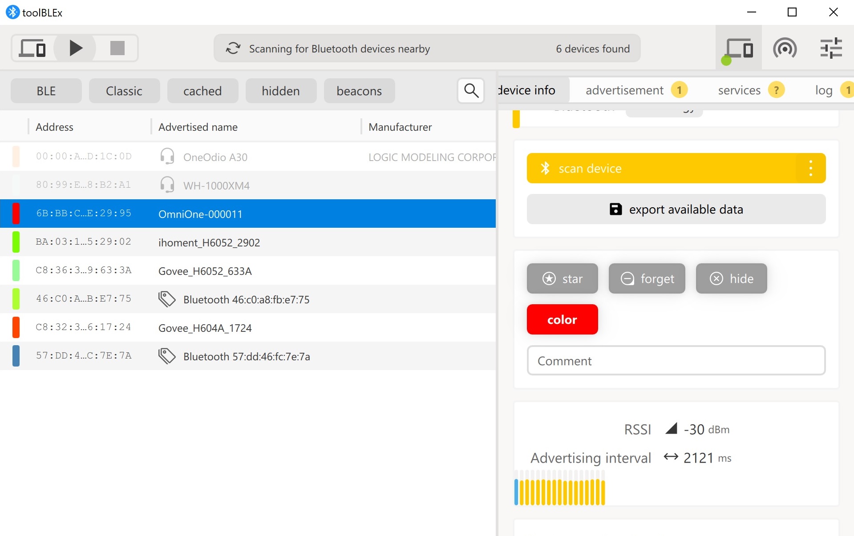
Task: Toggle the beacons filter
Action: point(359,91)
